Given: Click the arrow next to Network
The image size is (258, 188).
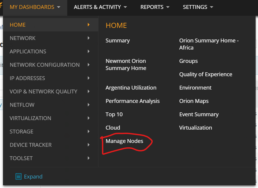Looking at the screenshot, I should pos(88,38).
